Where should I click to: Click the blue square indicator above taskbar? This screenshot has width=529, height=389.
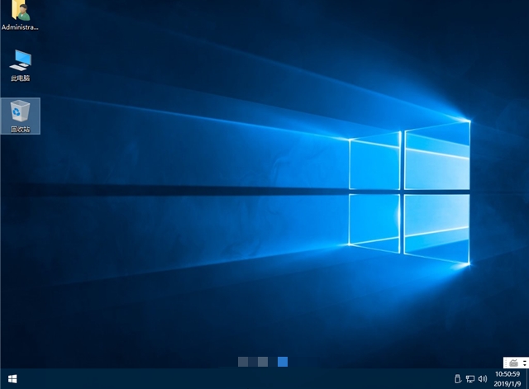pyautogui.click(x=283, y=362)
